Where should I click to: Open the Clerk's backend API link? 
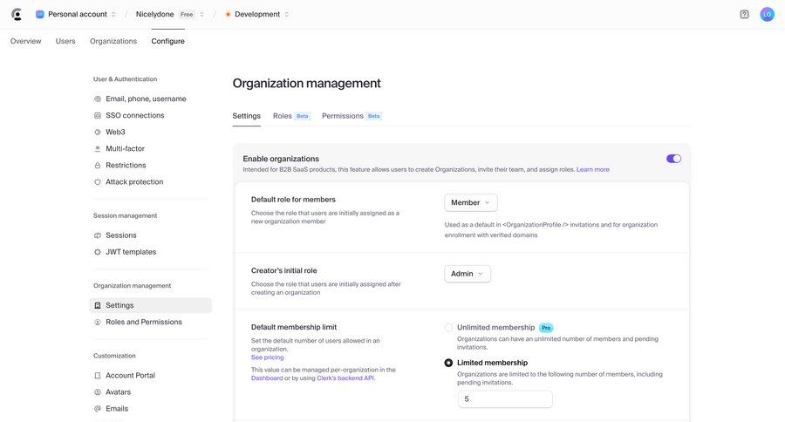click(x=345, y=378)
